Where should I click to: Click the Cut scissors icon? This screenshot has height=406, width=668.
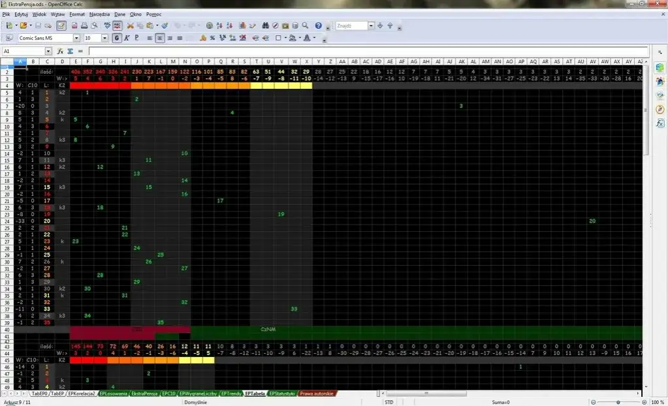[130, 25]
